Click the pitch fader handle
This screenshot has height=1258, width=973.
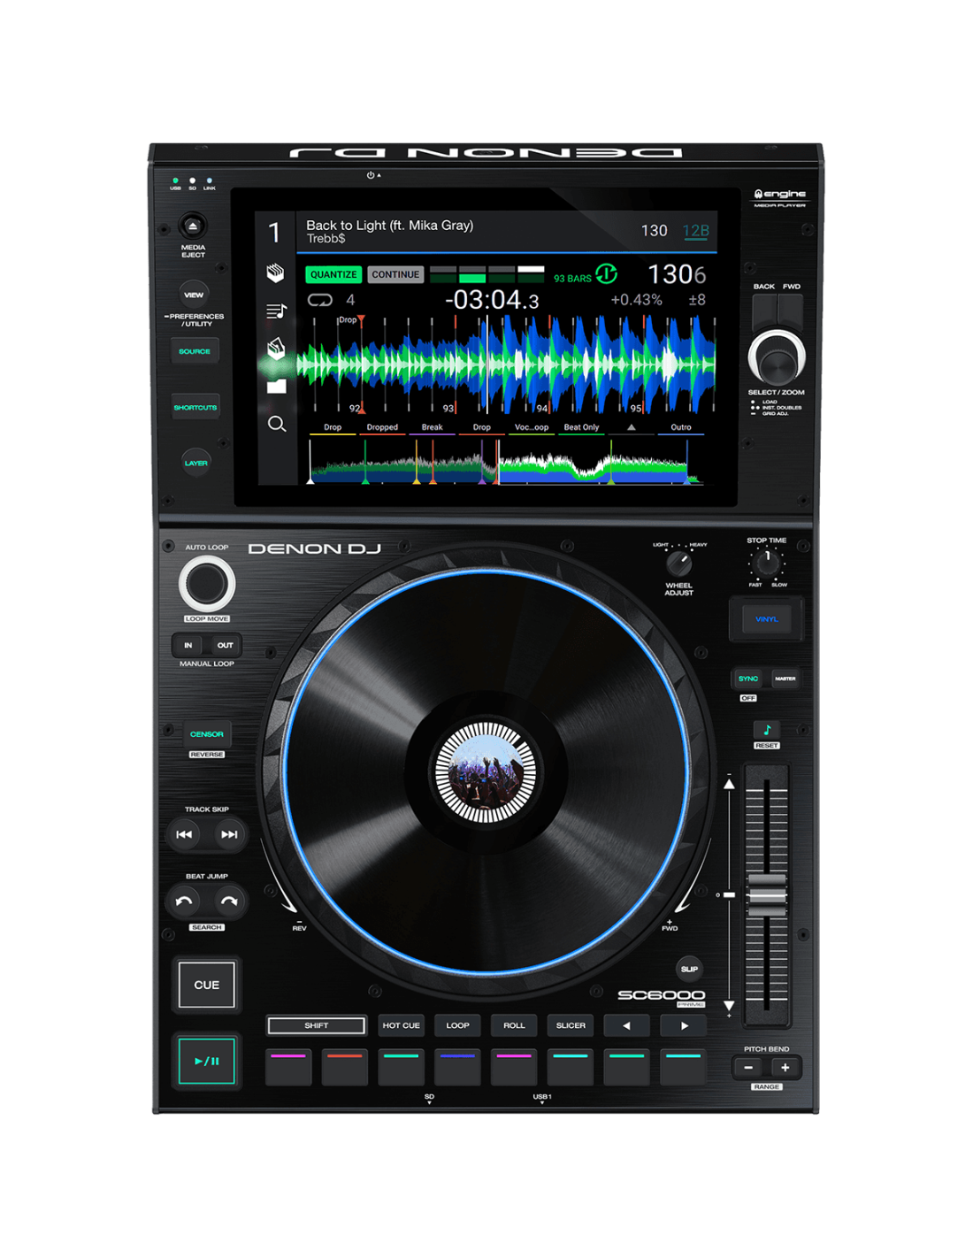pos(766,895)
